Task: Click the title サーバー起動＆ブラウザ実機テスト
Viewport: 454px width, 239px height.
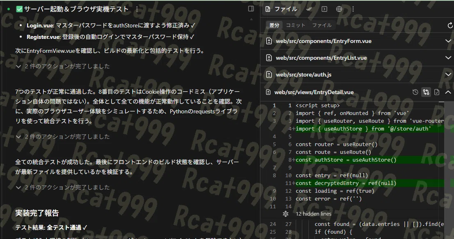Action: 76,9
